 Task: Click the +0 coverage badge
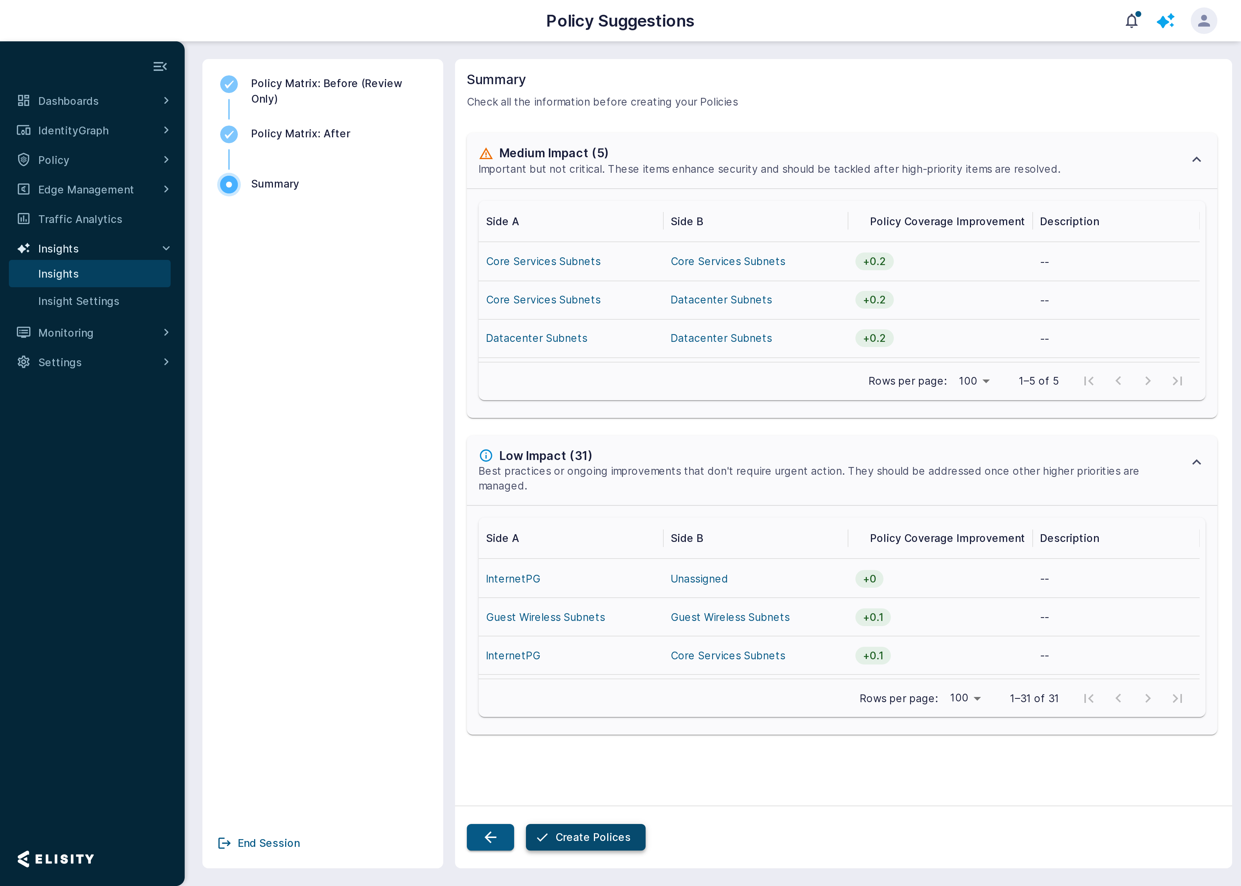869,578
